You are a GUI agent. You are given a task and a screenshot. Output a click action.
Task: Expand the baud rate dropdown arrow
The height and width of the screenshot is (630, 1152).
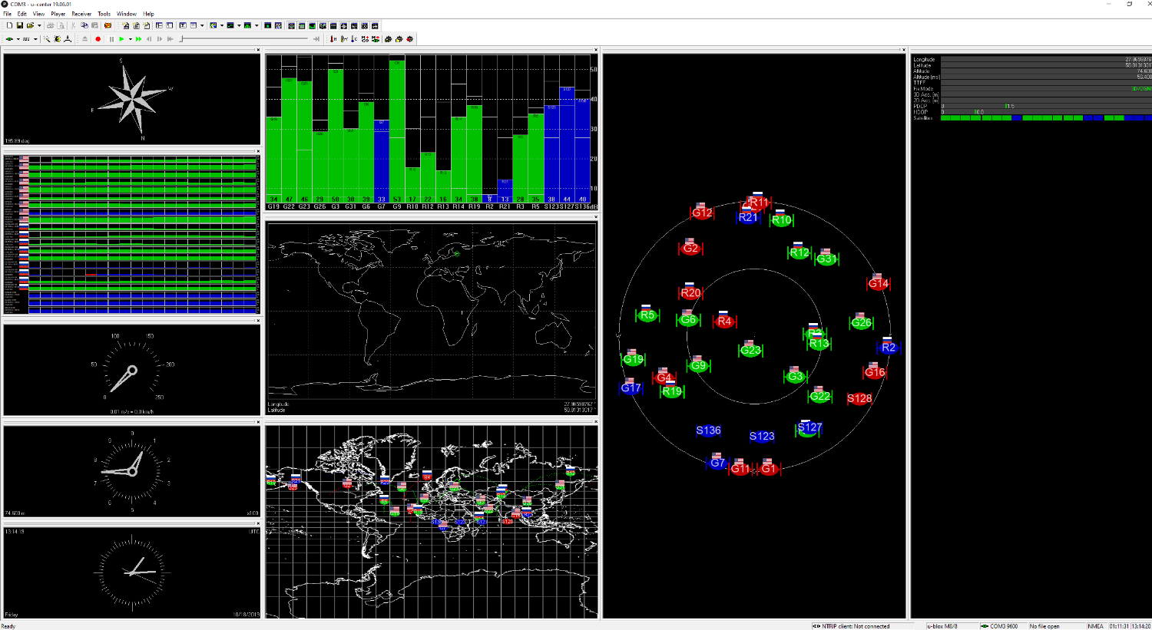coord(35,39)
